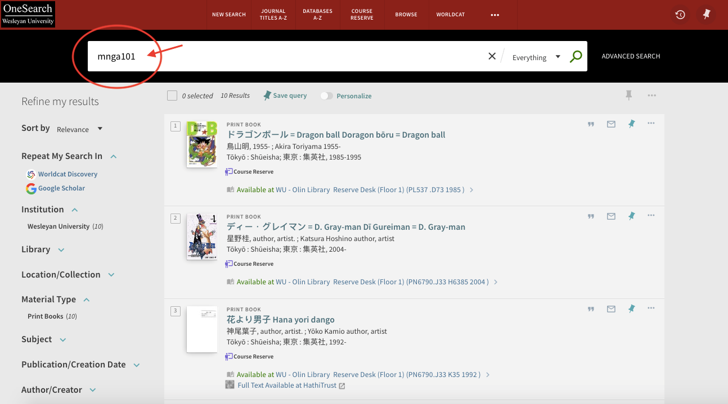Select result number 2 checkbox
728x404 pixels.
(176, 218)
